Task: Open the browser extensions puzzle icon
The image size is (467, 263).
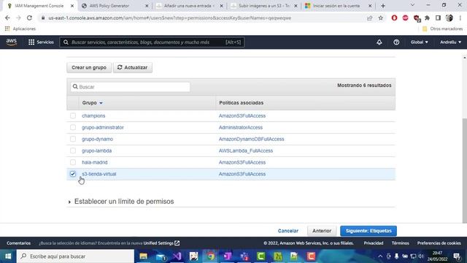Action: point(427,18)
